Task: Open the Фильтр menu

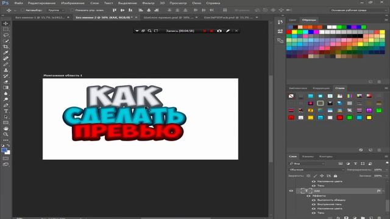Action: pyautogui.click(x=148, y=3)
